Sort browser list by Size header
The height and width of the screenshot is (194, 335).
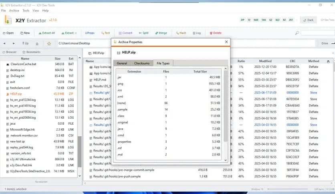(x=57, y=59)
